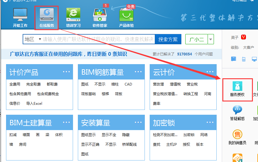The width and height of the screenshot is (258, 162).
Task: Click the 包含规费税金 keyword link
Action: (x=48, y=94)
